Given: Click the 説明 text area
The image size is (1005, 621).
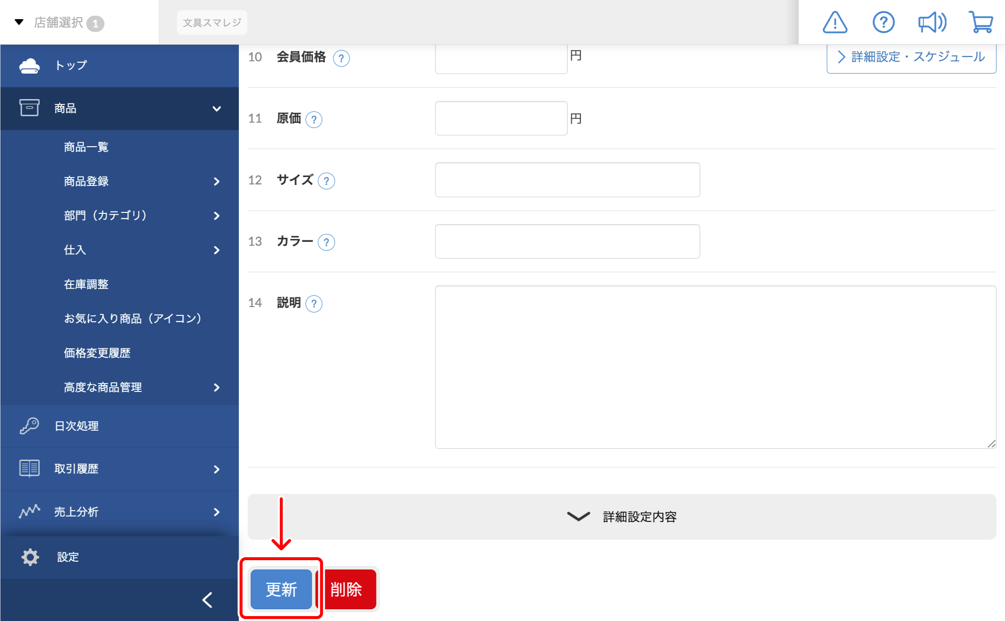Looking at the screenshot, I should [715, 367].
